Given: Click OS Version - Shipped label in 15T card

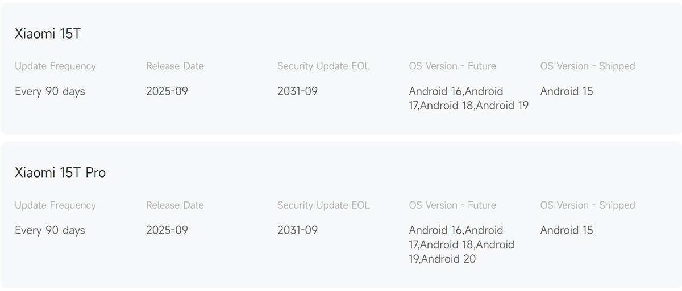Looking at the screenshot, I should click(x=587, y=66).
